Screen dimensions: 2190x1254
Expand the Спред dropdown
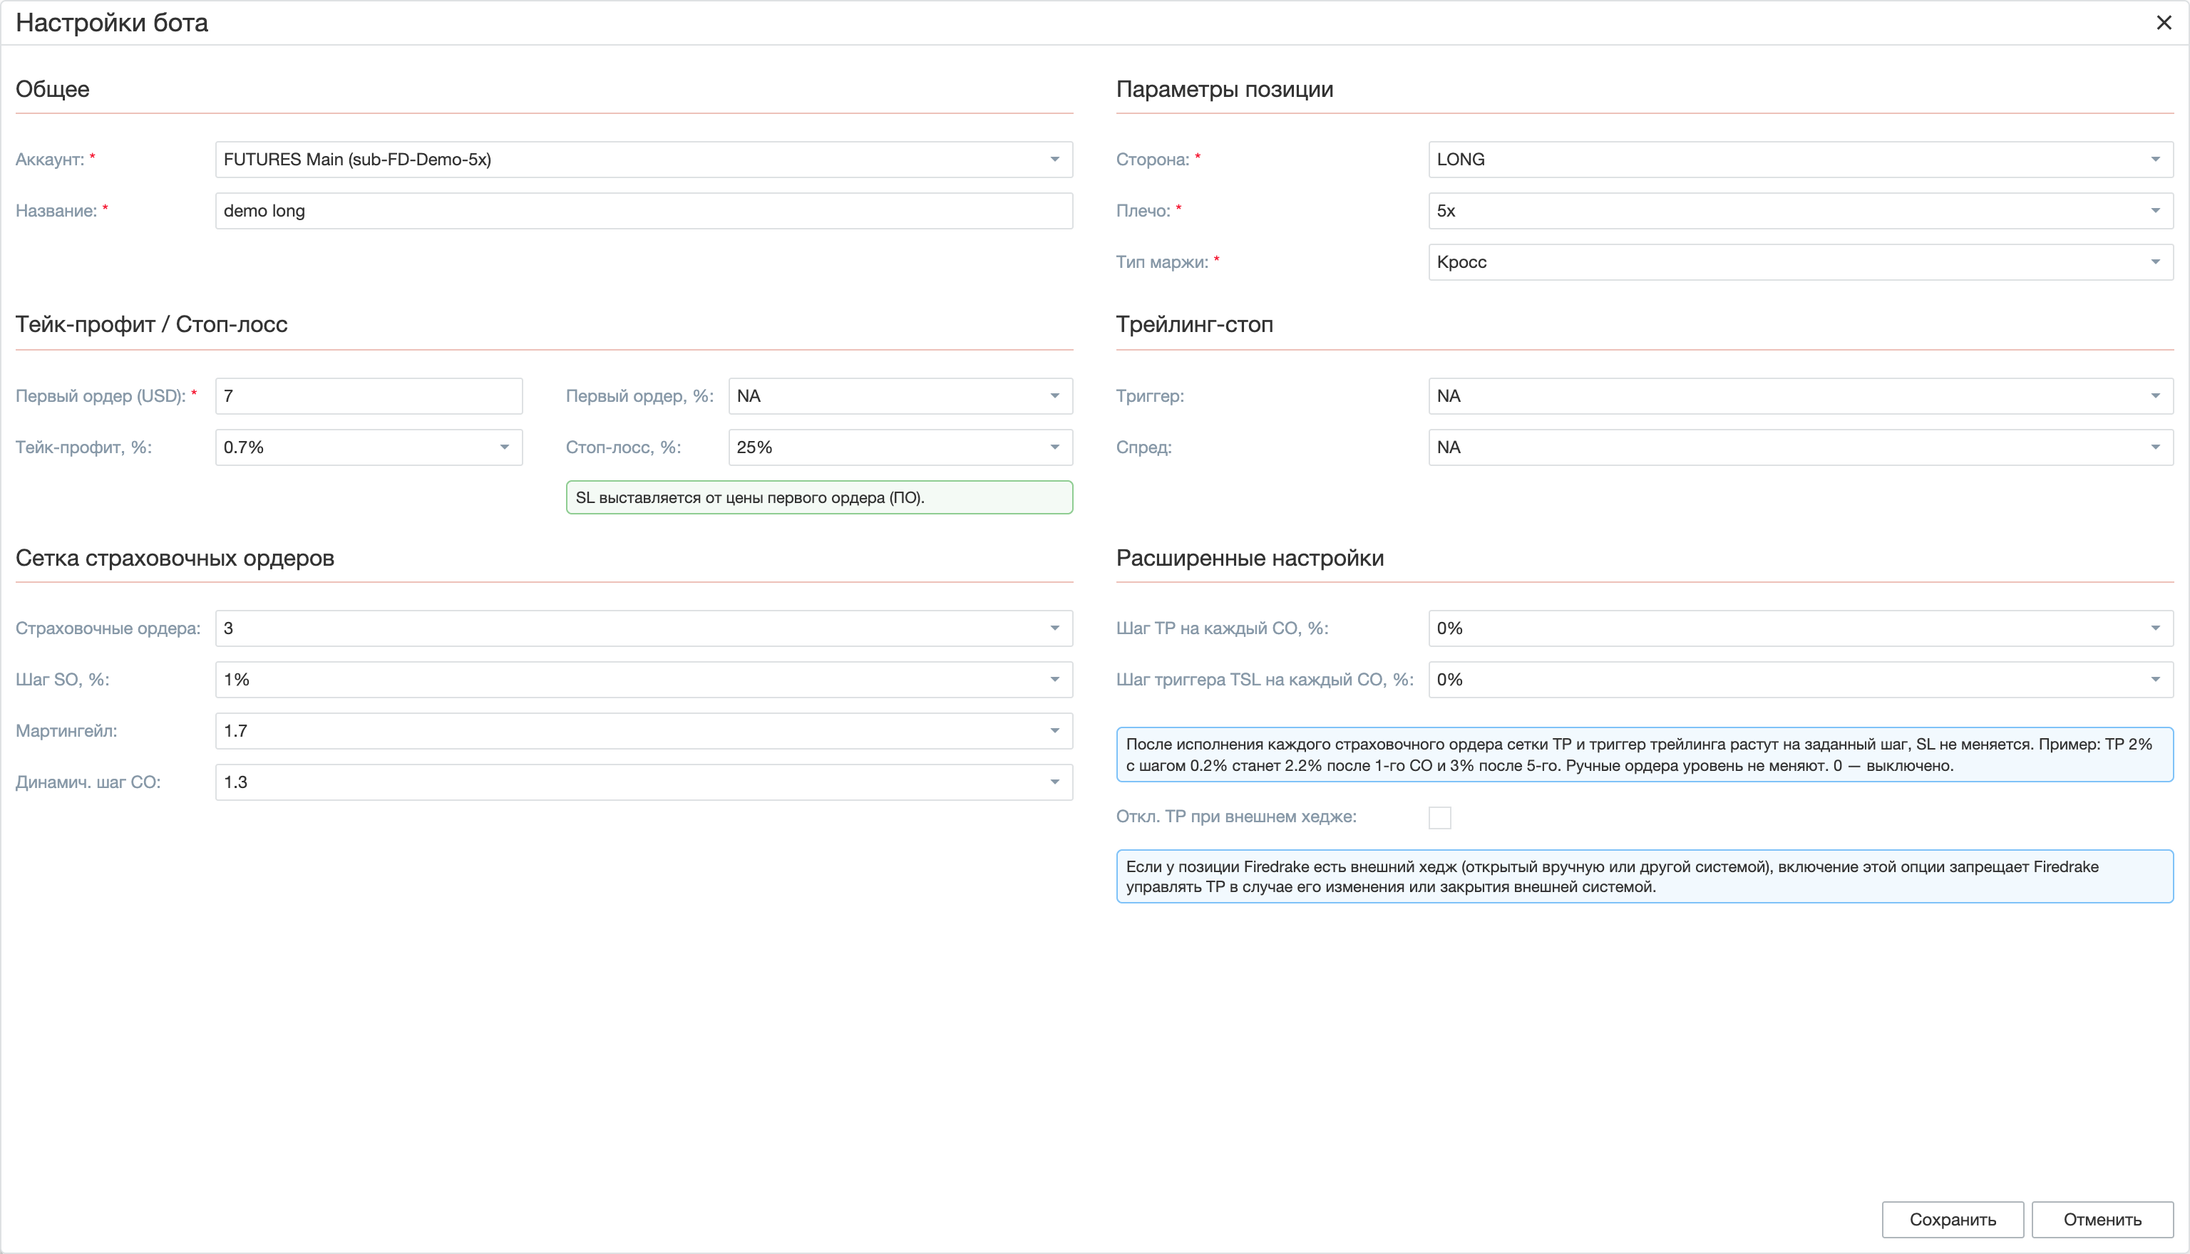tap(1801, 447)
